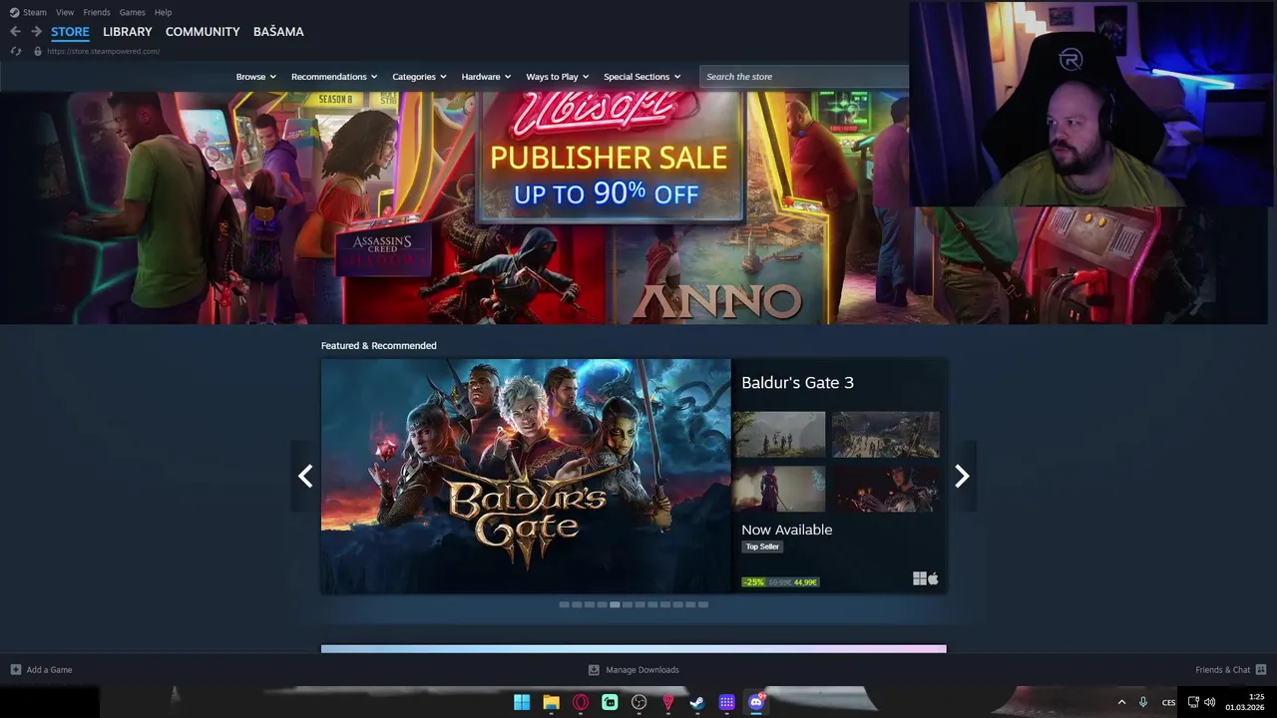Image resolution: width=1277 pixels, height=718 pixels.
Task: Open OBS Studio from the taskbar
Action: click(639, 702)
